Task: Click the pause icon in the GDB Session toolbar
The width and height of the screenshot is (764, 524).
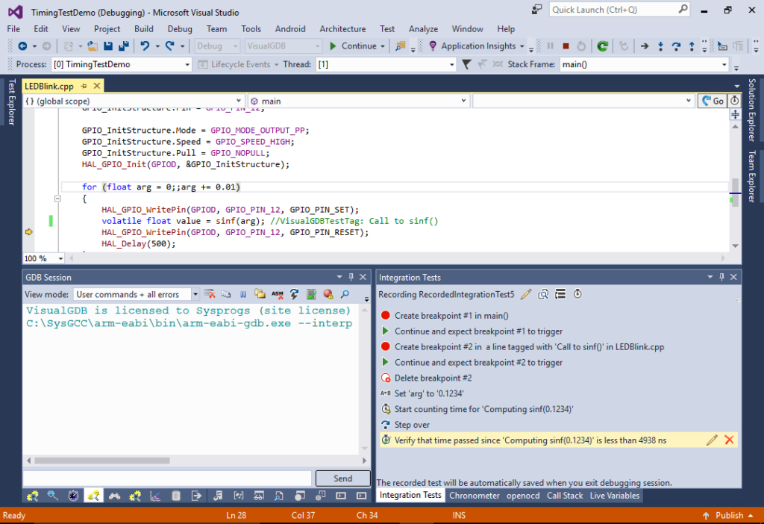Action: coord(242,293)
